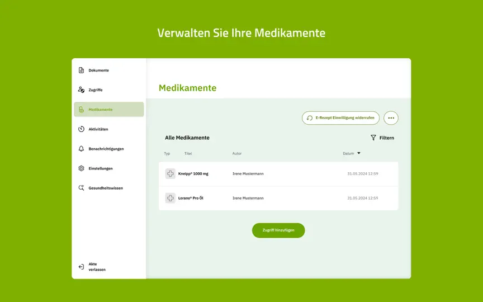Toggle the Datum sort arrow
This screenshot has height=302, width=483.
(359, 153)
